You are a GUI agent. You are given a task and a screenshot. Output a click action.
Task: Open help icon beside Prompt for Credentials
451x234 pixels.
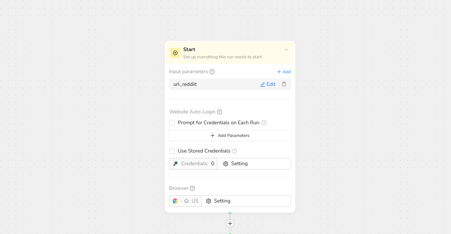tap(264, 123)
